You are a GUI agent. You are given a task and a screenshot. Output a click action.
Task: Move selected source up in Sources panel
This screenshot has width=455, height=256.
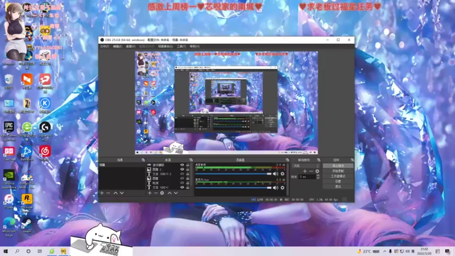[x=169, y=193]
